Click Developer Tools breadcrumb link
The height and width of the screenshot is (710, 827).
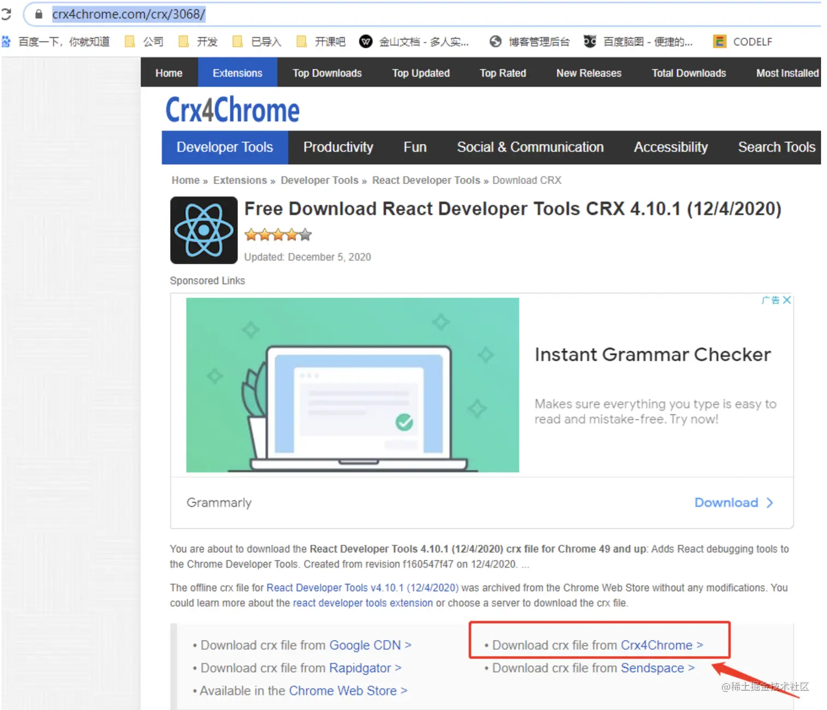(x=319, y=180)
